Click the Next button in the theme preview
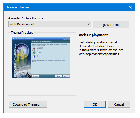 (66, 76)
